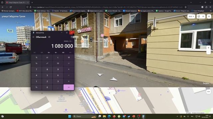Click the multiply key in calculator

coord(69,69)
